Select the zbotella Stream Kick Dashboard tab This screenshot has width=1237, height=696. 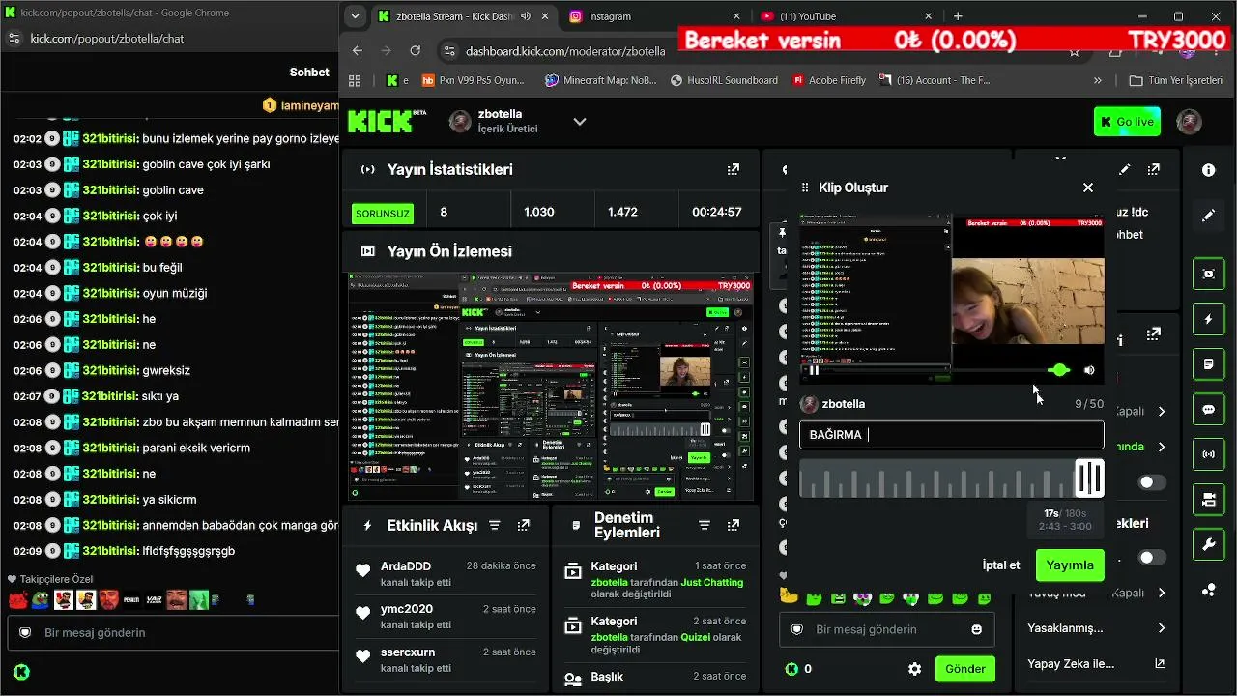[464, 16]
